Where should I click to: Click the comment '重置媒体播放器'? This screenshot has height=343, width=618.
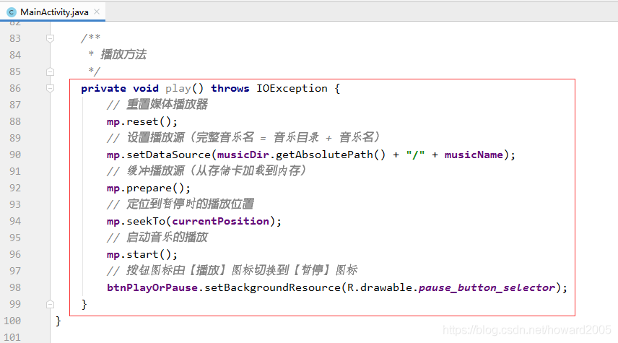coord(167,105)
